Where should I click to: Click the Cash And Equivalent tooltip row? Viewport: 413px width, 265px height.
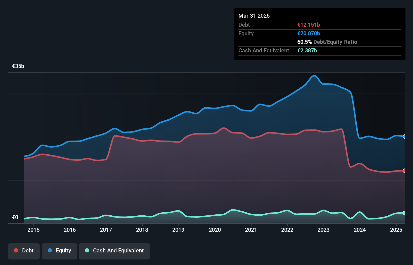264,50
